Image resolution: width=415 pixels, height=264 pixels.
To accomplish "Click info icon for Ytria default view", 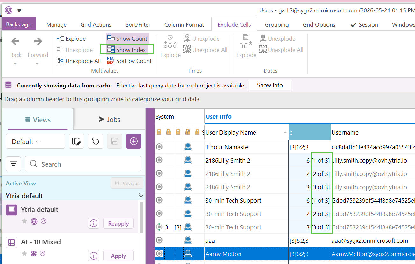I will [94, 223].
